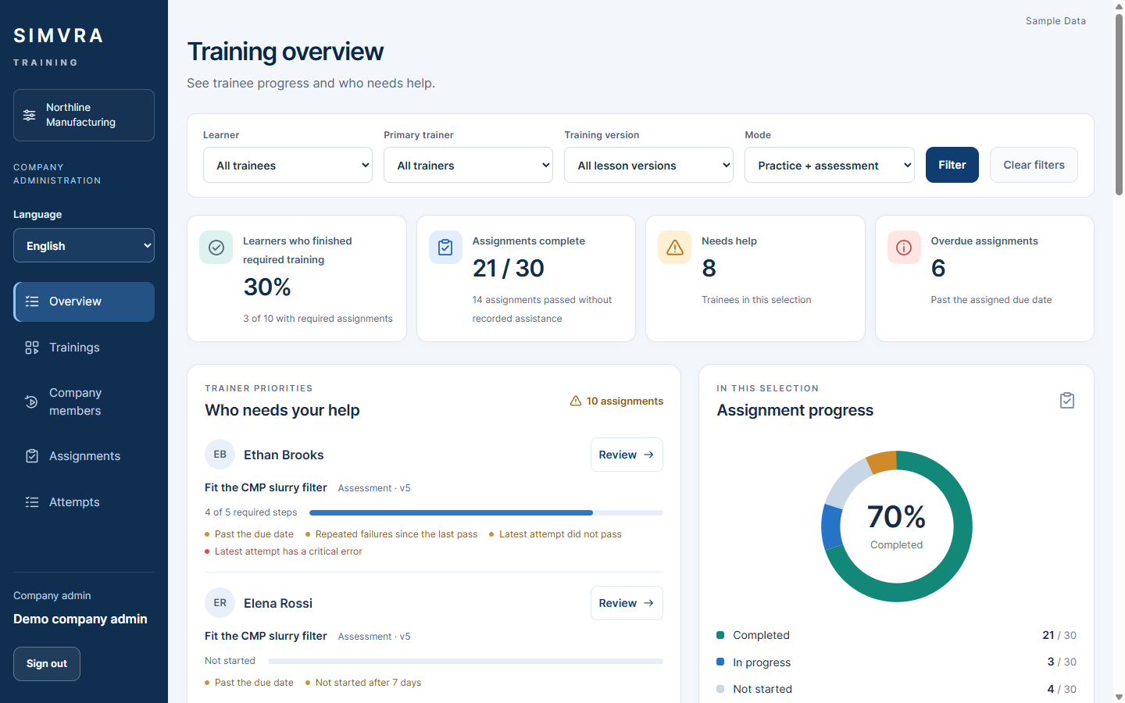Click the grey Not started legend swatch
This screenshot has height=703, width=1125.
(x=720, y=689)
